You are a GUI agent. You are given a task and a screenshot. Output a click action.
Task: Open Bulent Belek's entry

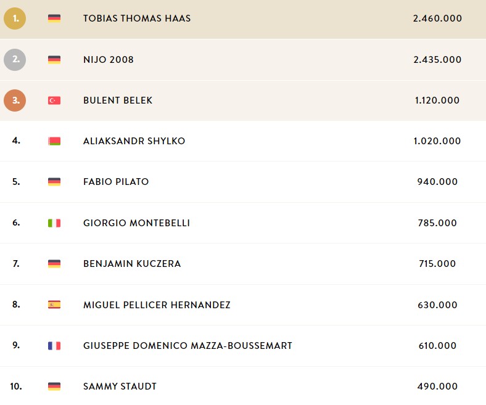[118, 100]
